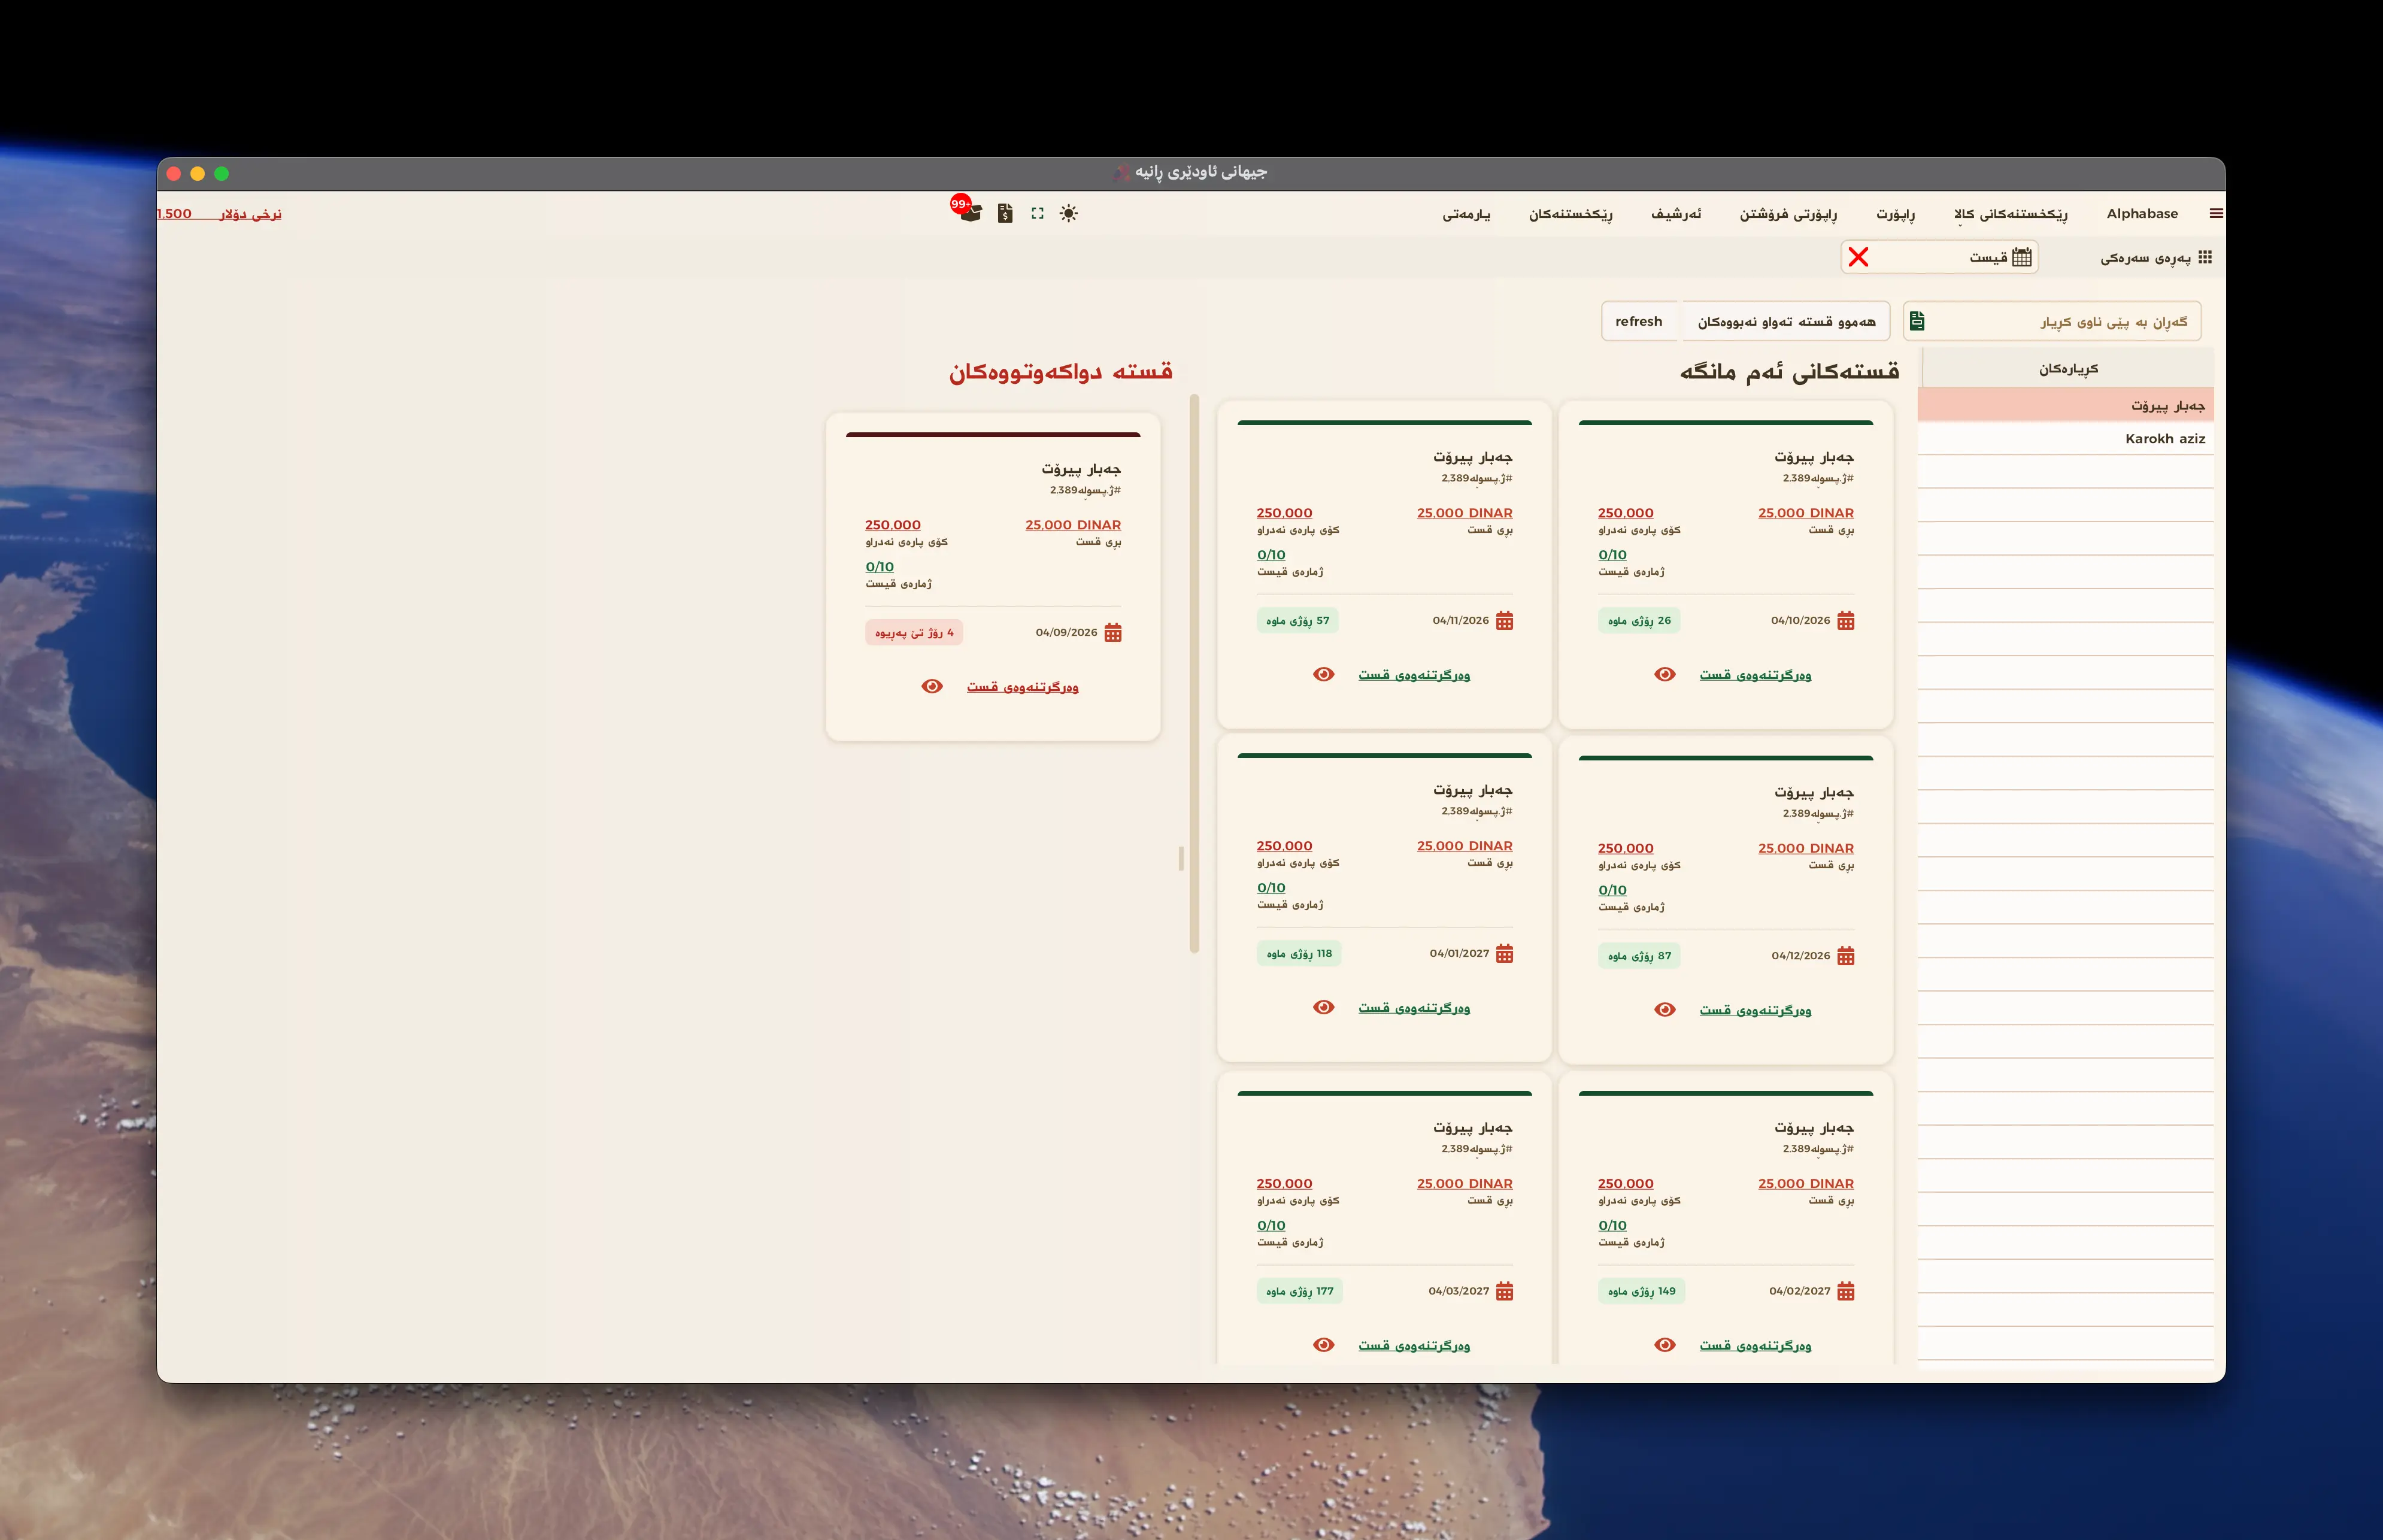View details eye icon on overdue 04/09/2026 card
The image size is (2383, 1540).
tap(932, 686)
